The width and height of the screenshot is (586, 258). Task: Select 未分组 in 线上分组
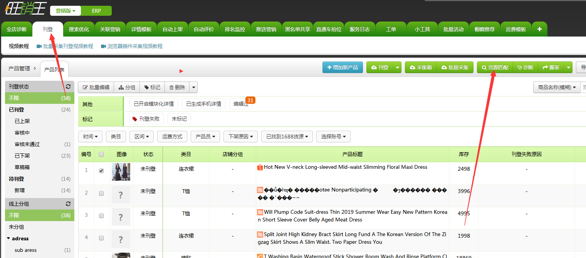coord(40,227)
